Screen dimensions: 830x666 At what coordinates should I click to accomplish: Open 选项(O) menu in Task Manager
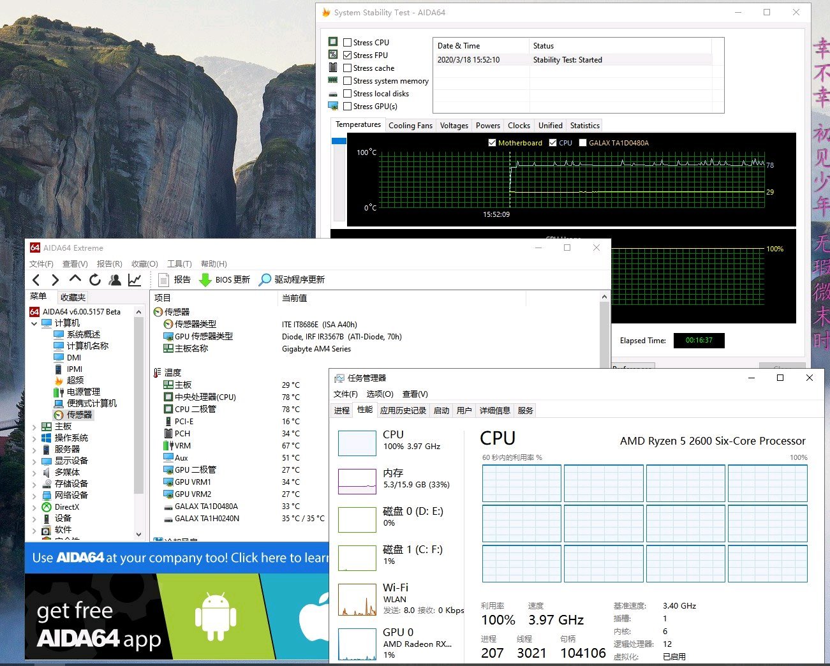380,394
